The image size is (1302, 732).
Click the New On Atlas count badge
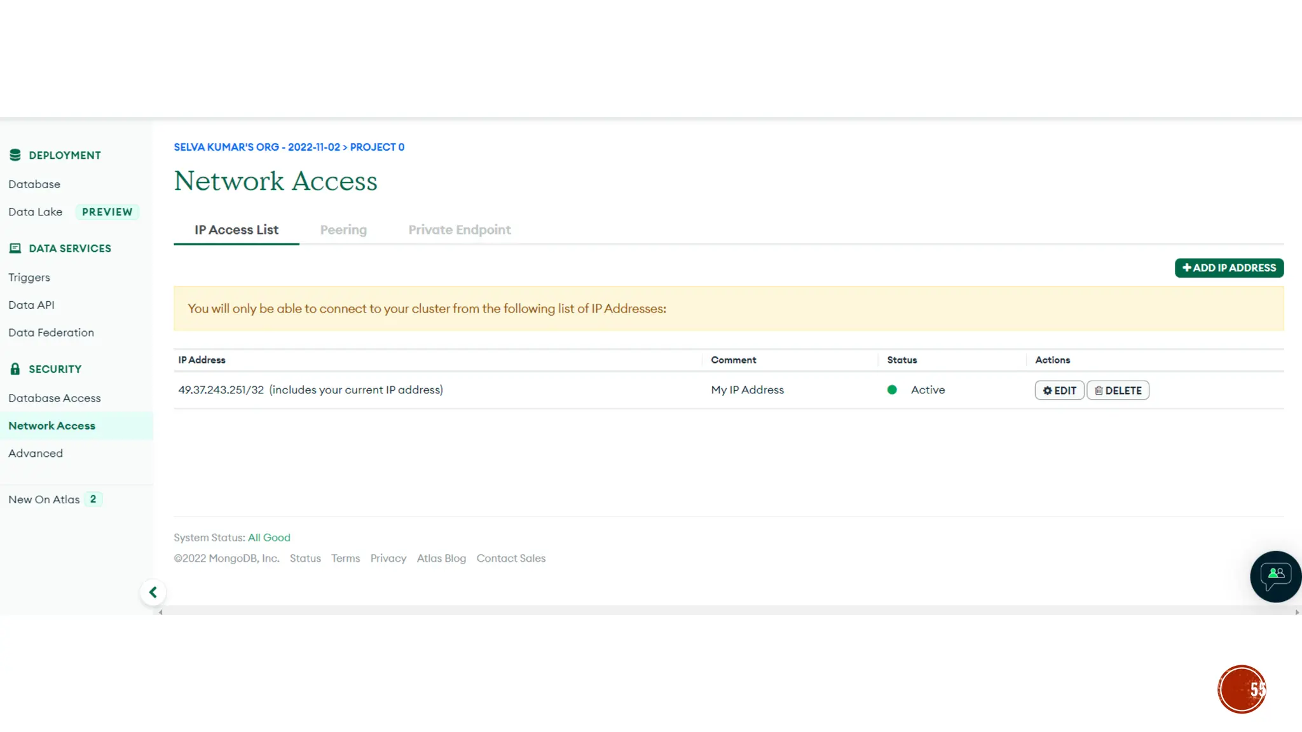pos(93,499)
